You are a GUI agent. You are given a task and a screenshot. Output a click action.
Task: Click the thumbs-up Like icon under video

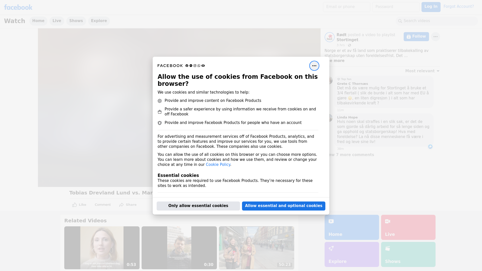75,205
